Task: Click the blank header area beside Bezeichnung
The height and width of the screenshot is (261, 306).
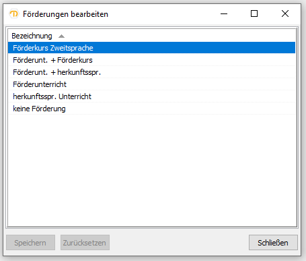Action: [180, 36]
